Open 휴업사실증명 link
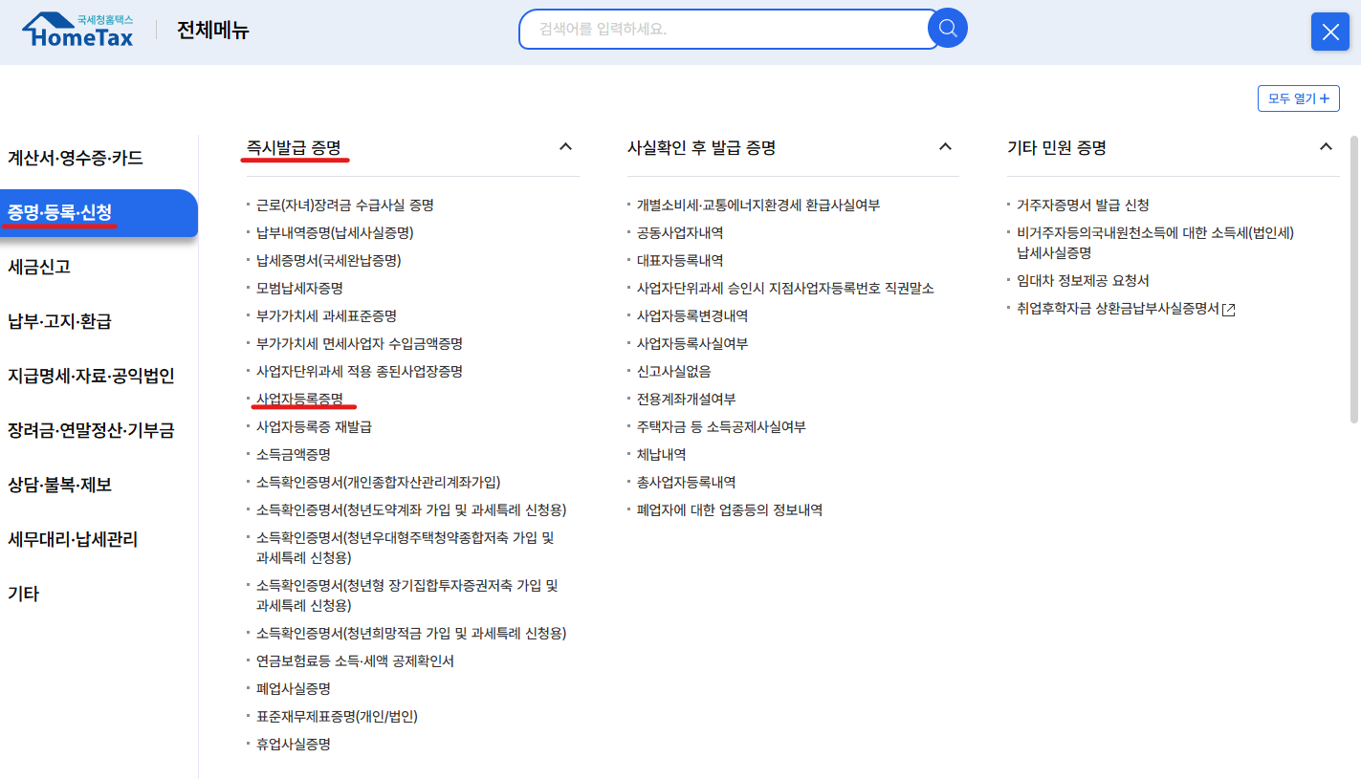Image resolution: width=1361 pixels, height=779 pixels. pyautogui.click(x=293, y=745)
